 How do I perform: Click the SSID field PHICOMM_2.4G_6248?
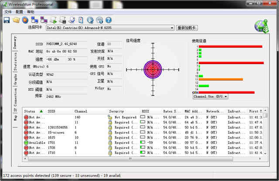point(66,44)
